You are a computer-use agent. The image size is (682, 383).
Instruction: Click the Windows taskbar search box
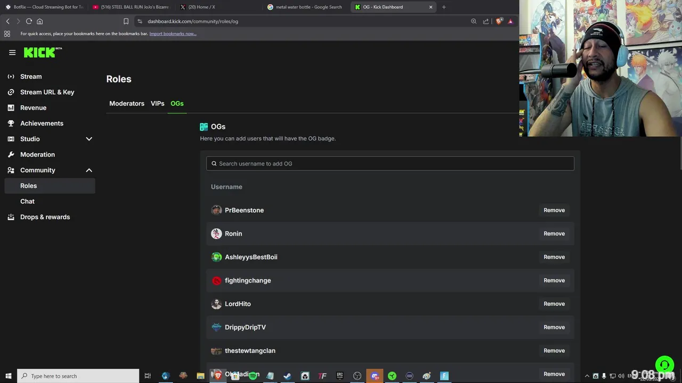[78, 376]
